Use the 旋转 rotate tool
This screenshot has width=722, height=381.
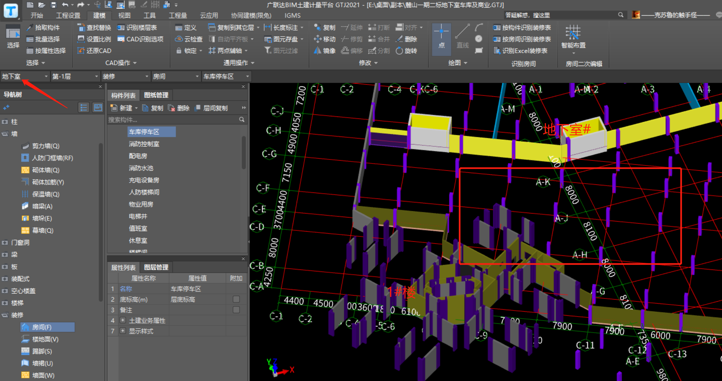(406, 51)
